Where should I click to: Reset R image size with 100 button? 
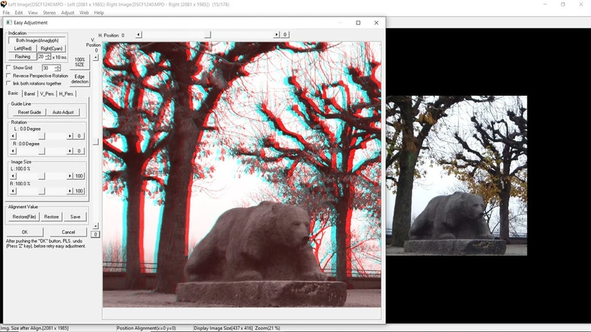(x=79, y=191)
